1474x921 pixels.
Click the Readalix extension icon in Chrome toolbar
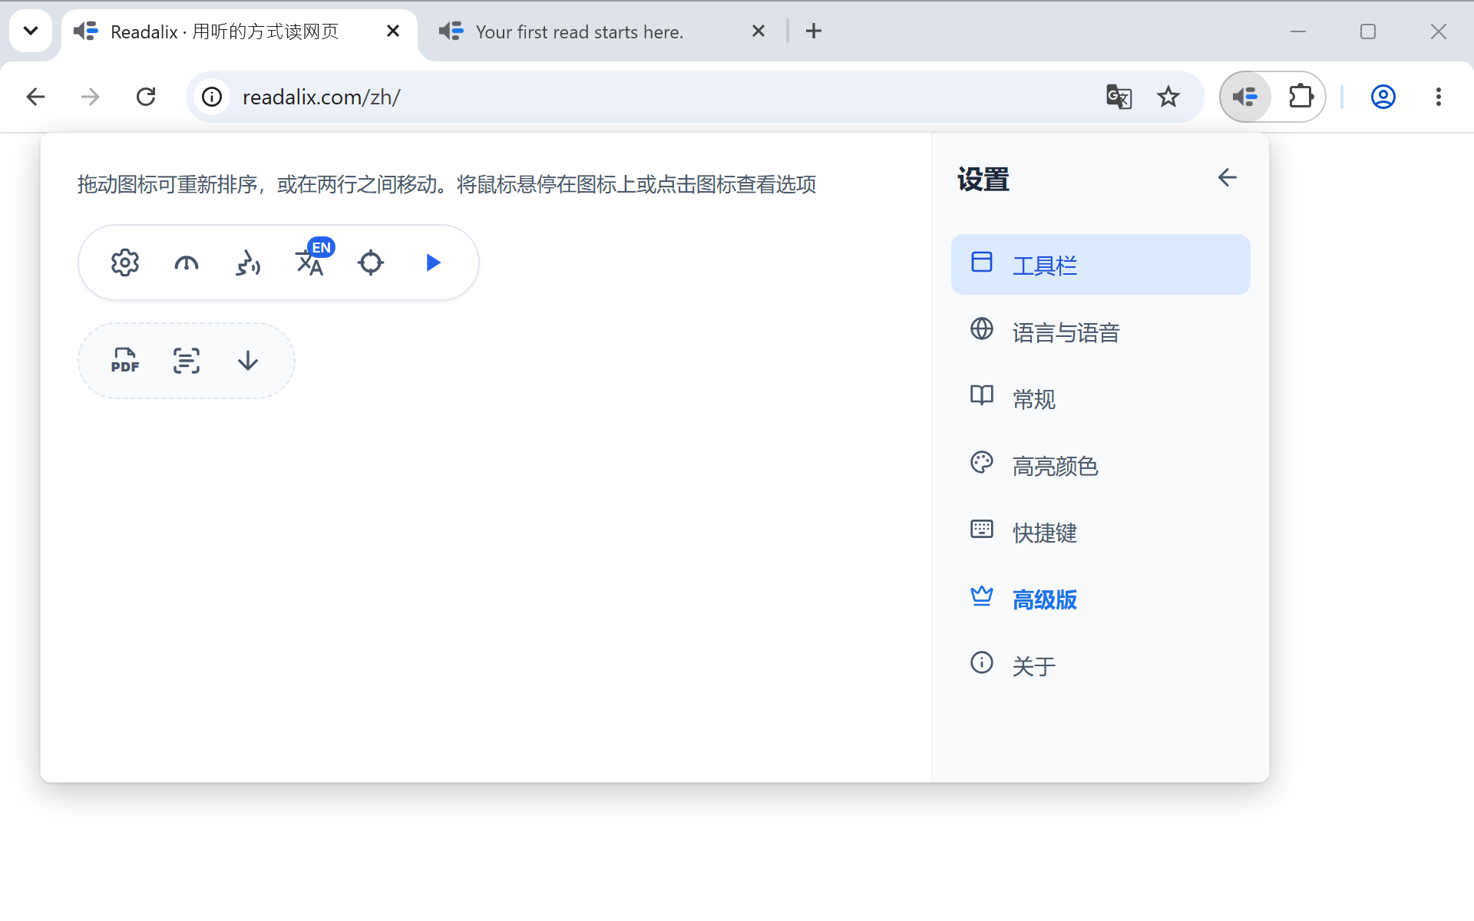(x=1245, y=97)
